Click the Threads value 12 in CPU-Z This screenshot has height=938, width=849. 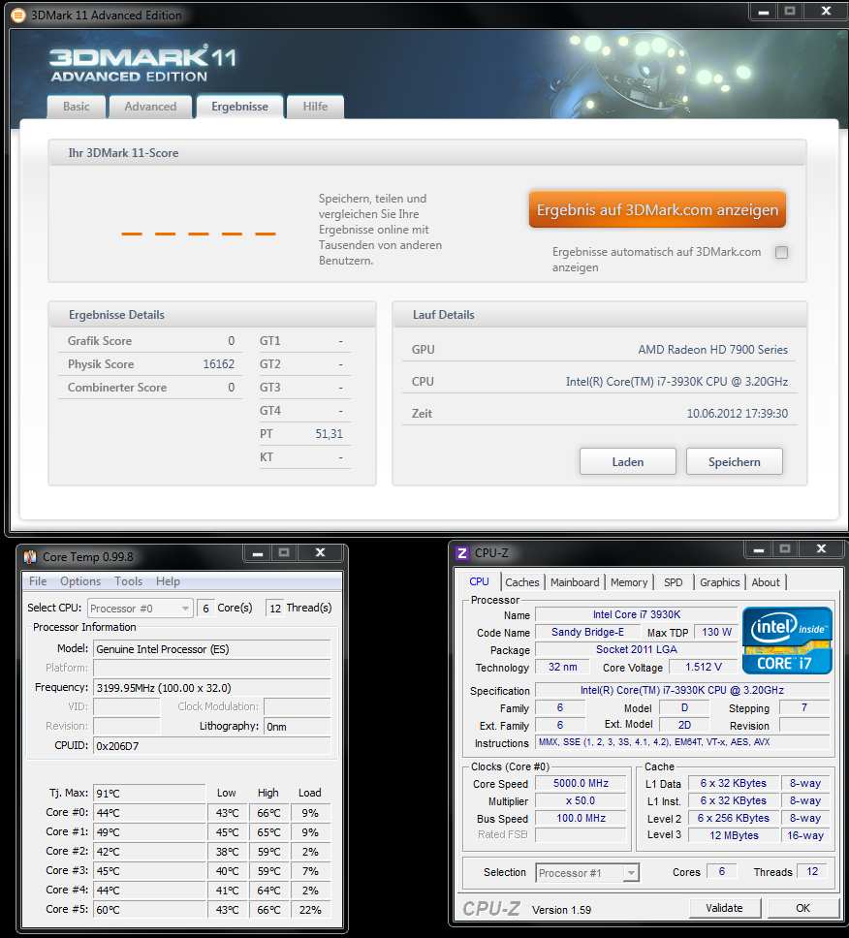(812, 871)
